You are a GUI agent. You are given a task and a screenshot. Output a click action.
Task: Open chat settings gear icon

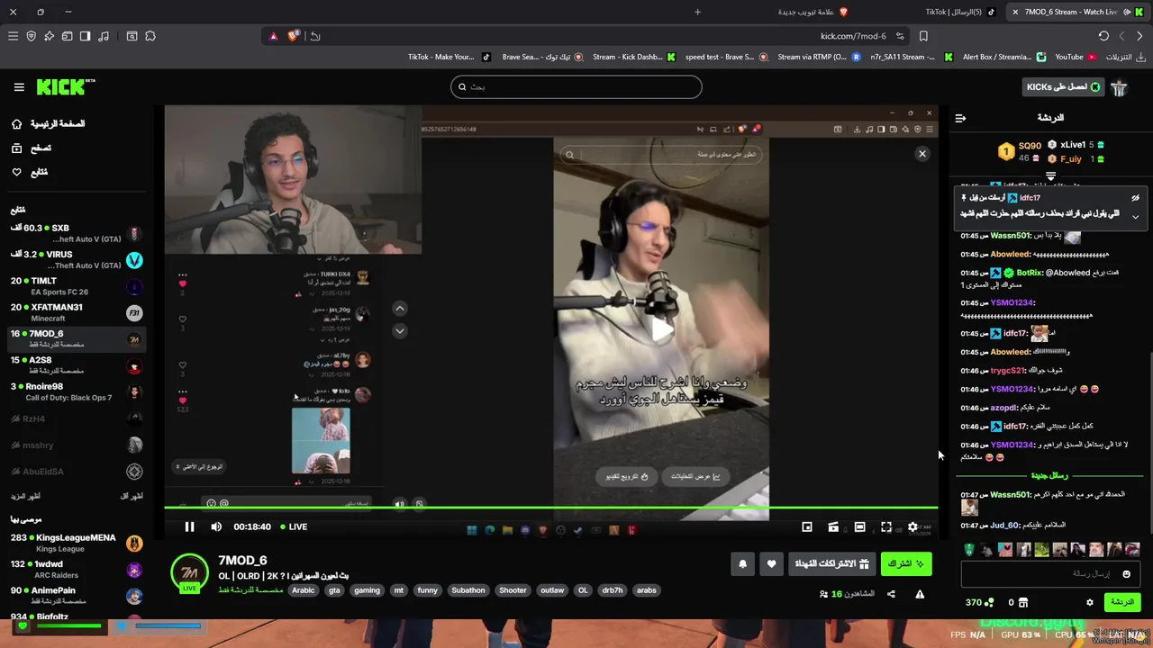(x=1089, y=602)
